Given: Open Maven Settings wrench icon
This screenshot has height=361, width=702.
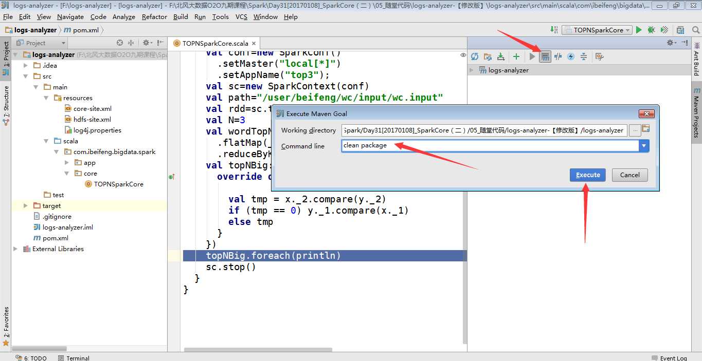Looking at the screenshot, I should pyautogui.click(x=599, y=56).
